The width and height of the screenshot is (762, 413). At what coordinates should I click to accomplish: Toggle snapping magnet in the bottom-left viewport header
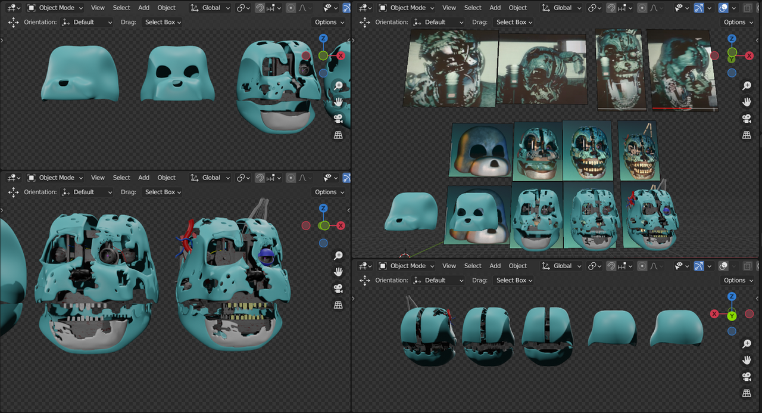click(x=260, y=178)
